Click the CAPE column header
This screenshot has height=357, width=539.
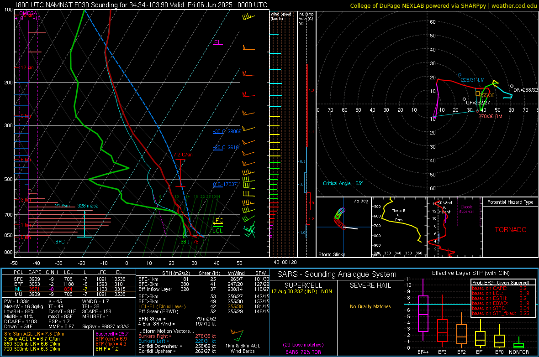pos(35,272)
